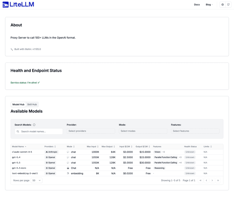The height and width of the screenshot is (198, 234).
Task: Open the Select providers dropdown
Action: [91, 131]
